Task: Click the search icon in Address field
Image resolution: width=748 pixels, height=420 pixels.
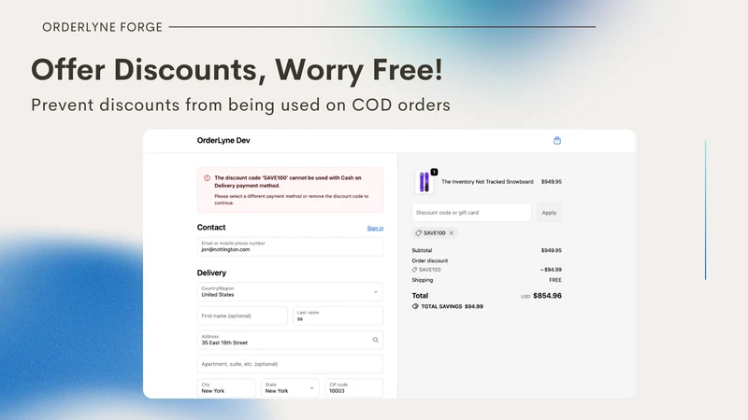Action: [x=376, y=340]
